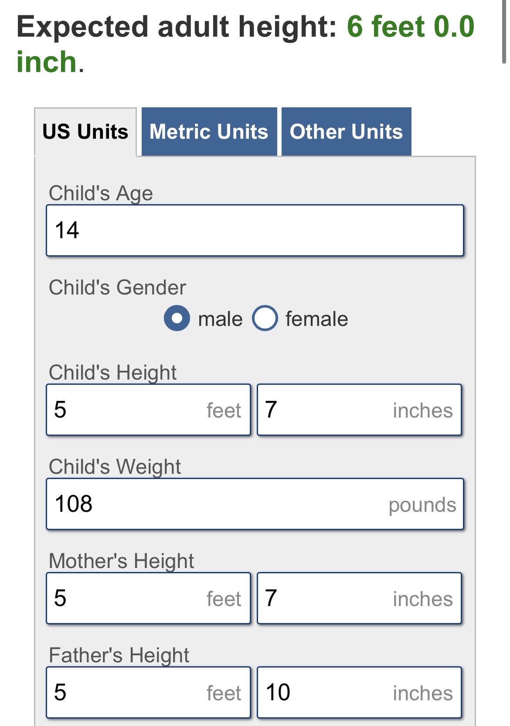Click the Mother's Height feet field
Viewport: 510px width, 726px height.
tap(148, 598)
